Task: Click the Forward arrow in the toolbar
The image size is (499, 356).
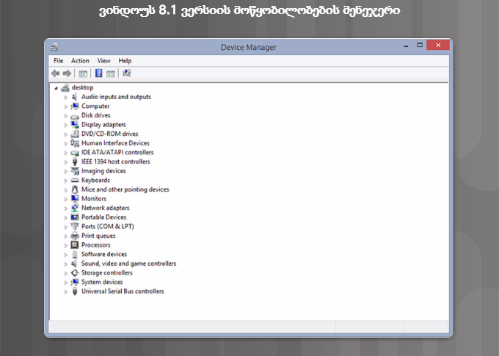Action: [67, 73]
